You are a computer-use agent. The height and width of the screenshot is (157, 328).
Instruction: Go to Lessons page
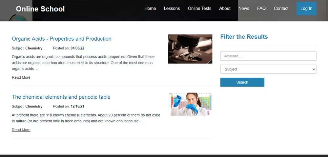pyautogui.click(x=172, y=9)
